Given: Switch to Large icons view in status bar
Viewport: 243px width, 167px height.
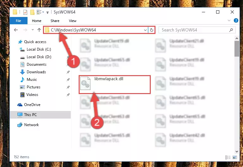Looking at the screenshot, I should pos(235,157).
